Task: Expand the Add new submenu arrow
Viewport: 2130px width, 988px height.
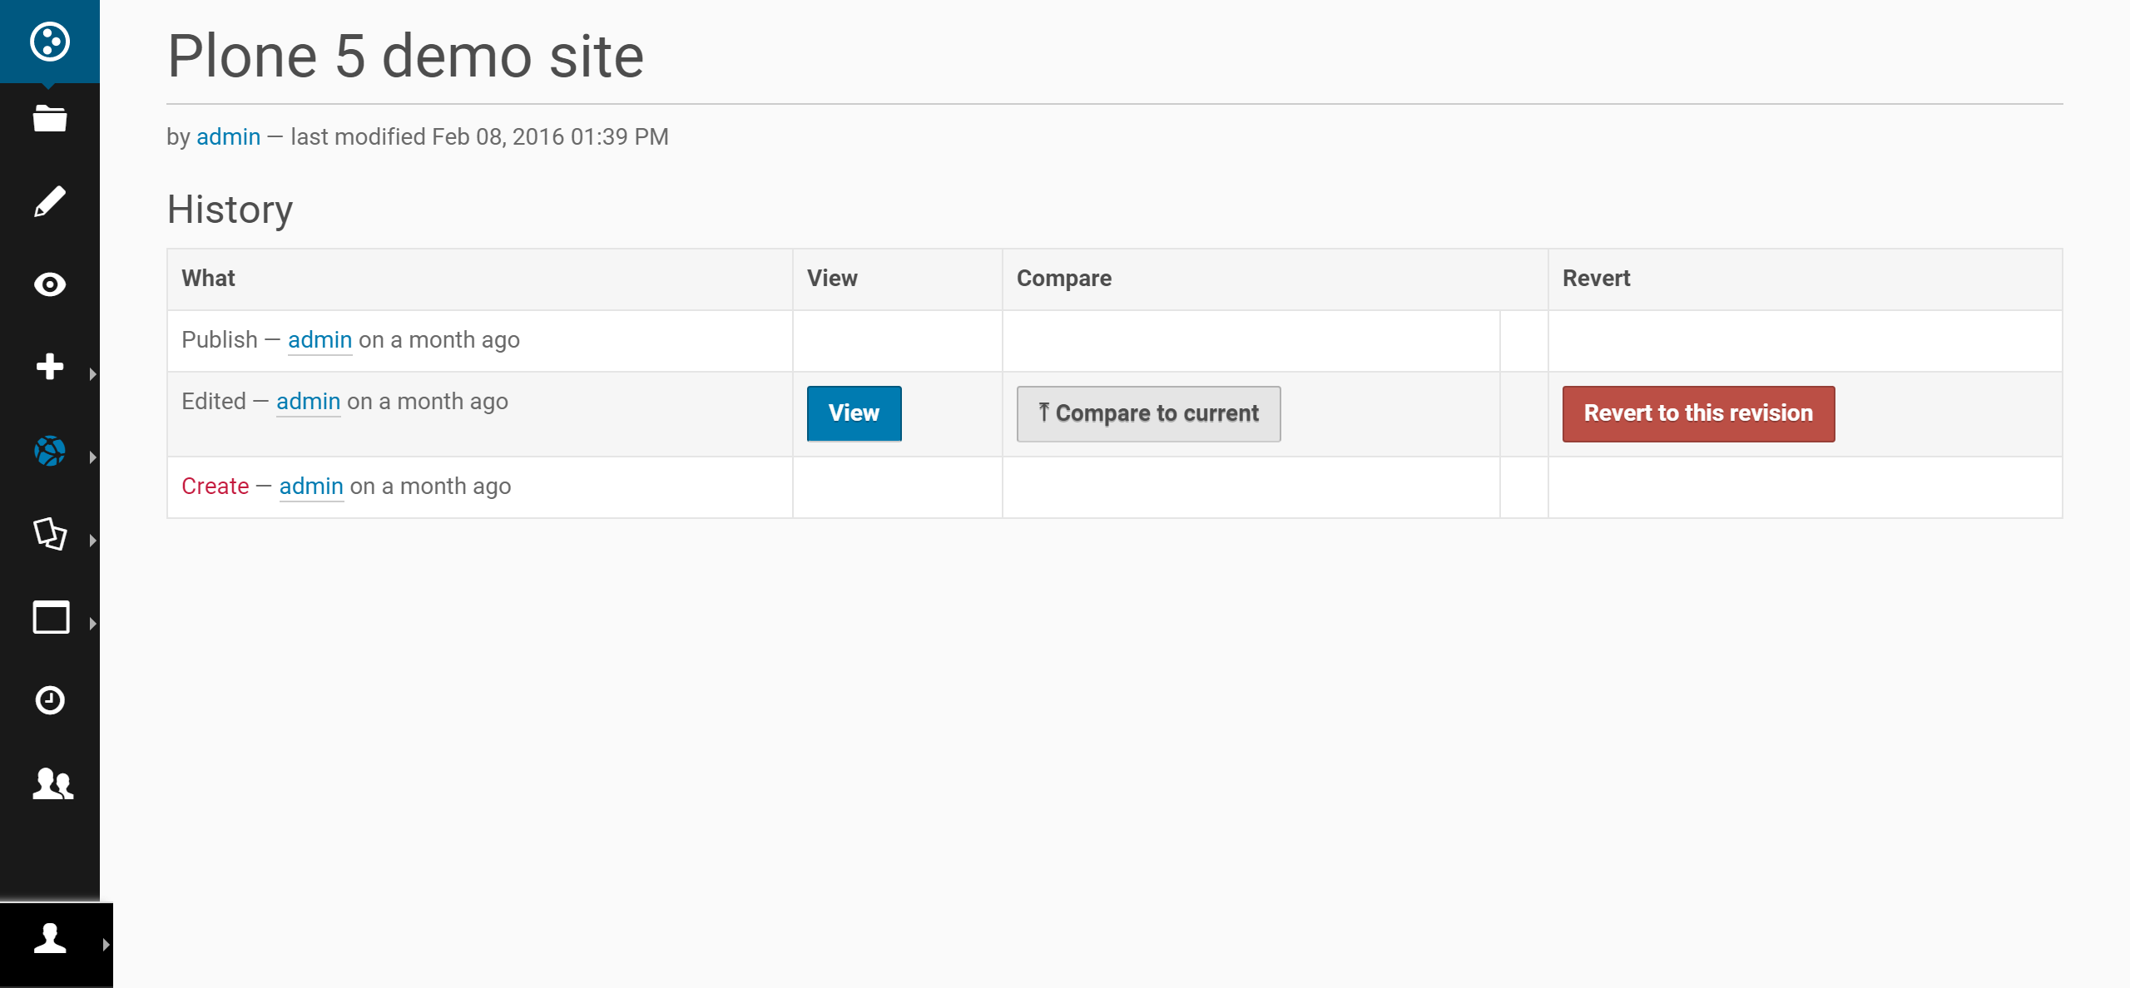Action: pos(93,374)
